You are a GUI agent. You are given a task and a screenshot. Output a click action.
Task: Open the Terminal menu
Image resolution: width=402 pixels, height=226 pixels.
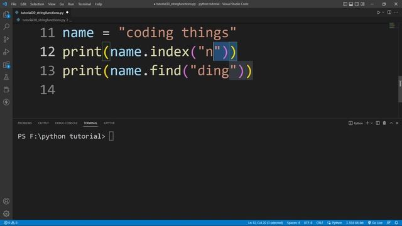click(x=85, y=4)
